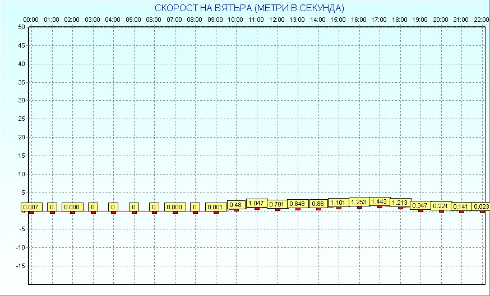Select the 0.848 label at 13:00
Image resolution: width=490 pixels, height=296 pixels.
click(297, 204)
